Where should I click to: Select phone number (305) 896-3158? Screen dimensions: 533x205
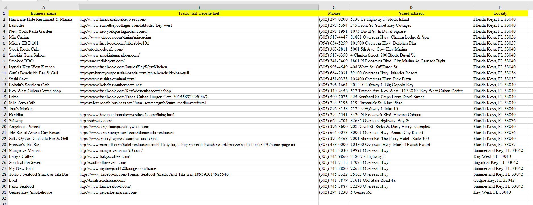point(334,109)
